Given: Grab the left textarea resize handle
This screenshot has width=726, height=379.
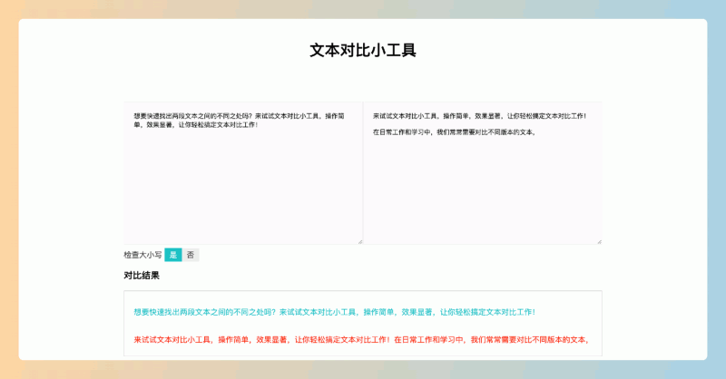Looking at the screenshot, I should (x=360, y=241).
